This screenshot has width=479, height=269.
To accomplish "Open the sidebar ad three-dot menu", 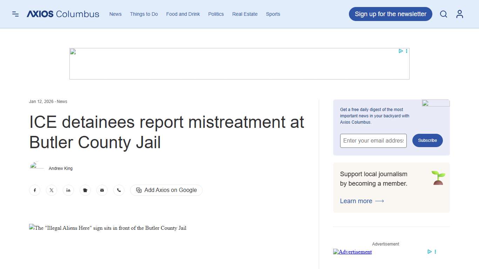I will click(x=435, y=251).
